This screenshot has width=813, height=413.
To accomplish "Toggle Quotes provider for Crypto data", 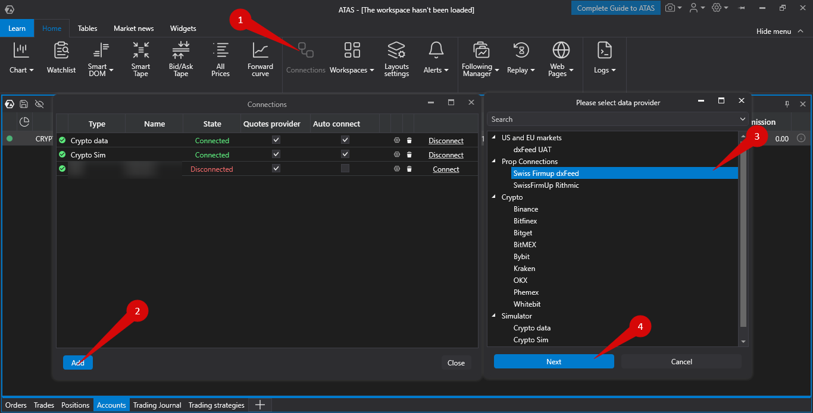I will 276,140.
